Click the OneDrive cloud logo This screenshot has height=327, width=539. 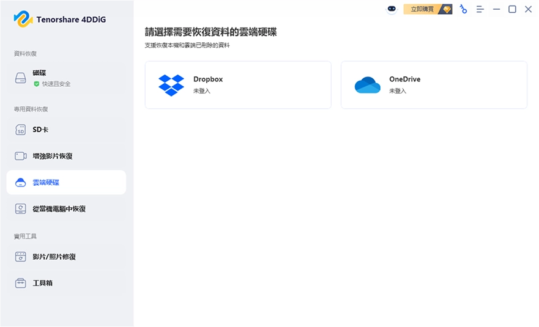coord(368,85)
